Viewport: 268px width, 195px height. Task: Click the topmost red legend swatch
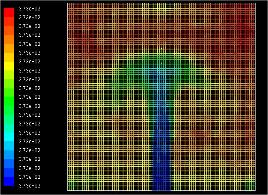pyautogui.click(x=9, y=12)
